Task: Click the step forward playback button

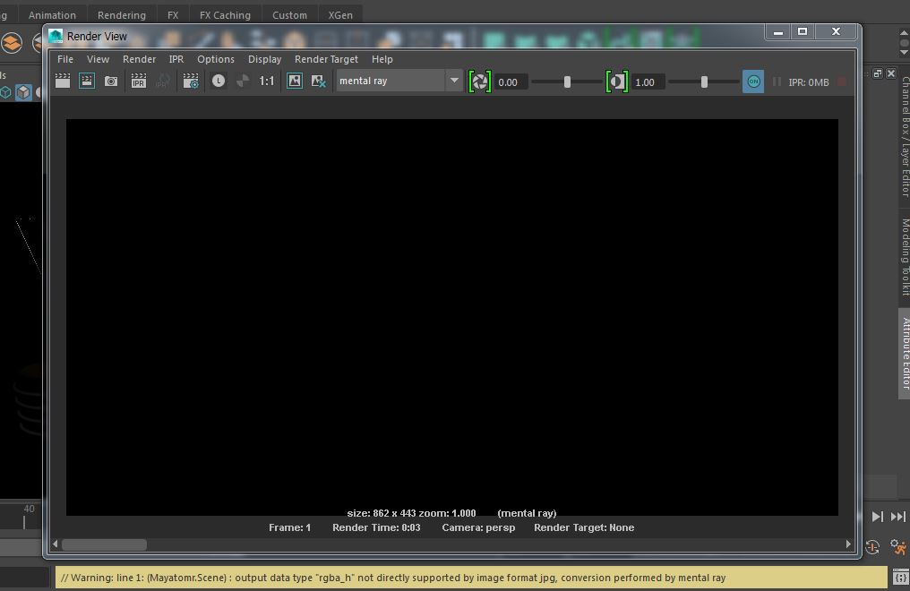Action: [878, 516]
